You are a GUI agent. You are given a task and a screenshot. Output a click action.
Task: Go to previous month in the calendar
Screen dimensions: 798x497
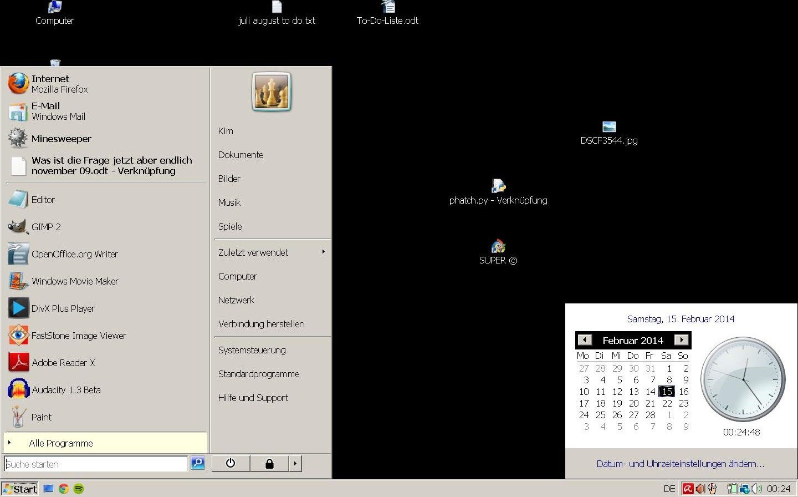(585, 340)
